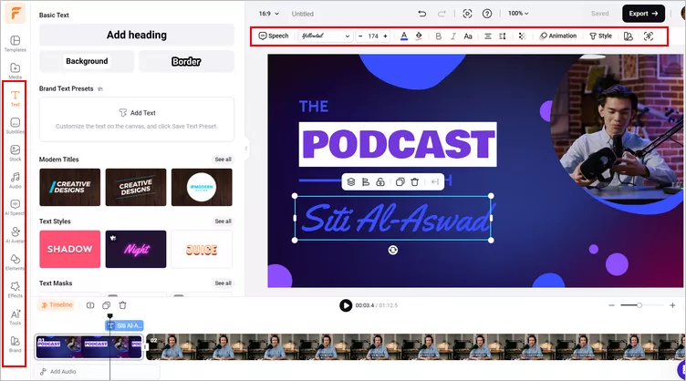Viewport: 686px width, 381px height.
Task: Click the preview/record icon in top bar
Action: pos(467,14)
